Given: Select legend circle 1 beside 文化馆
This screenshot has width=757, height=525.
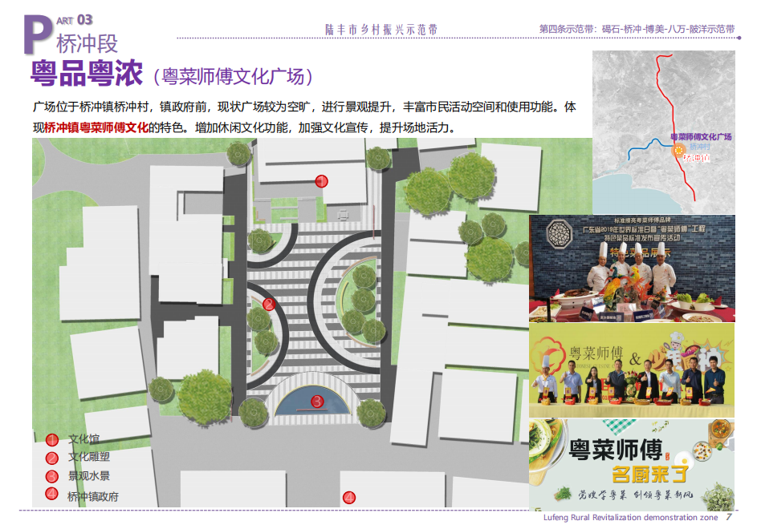Looking at the screenshot, I should tap(52, 439).
